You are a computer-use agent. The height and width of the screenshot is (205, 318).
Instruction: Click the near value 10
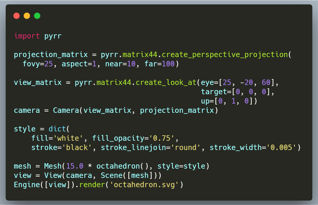point(131,64)
